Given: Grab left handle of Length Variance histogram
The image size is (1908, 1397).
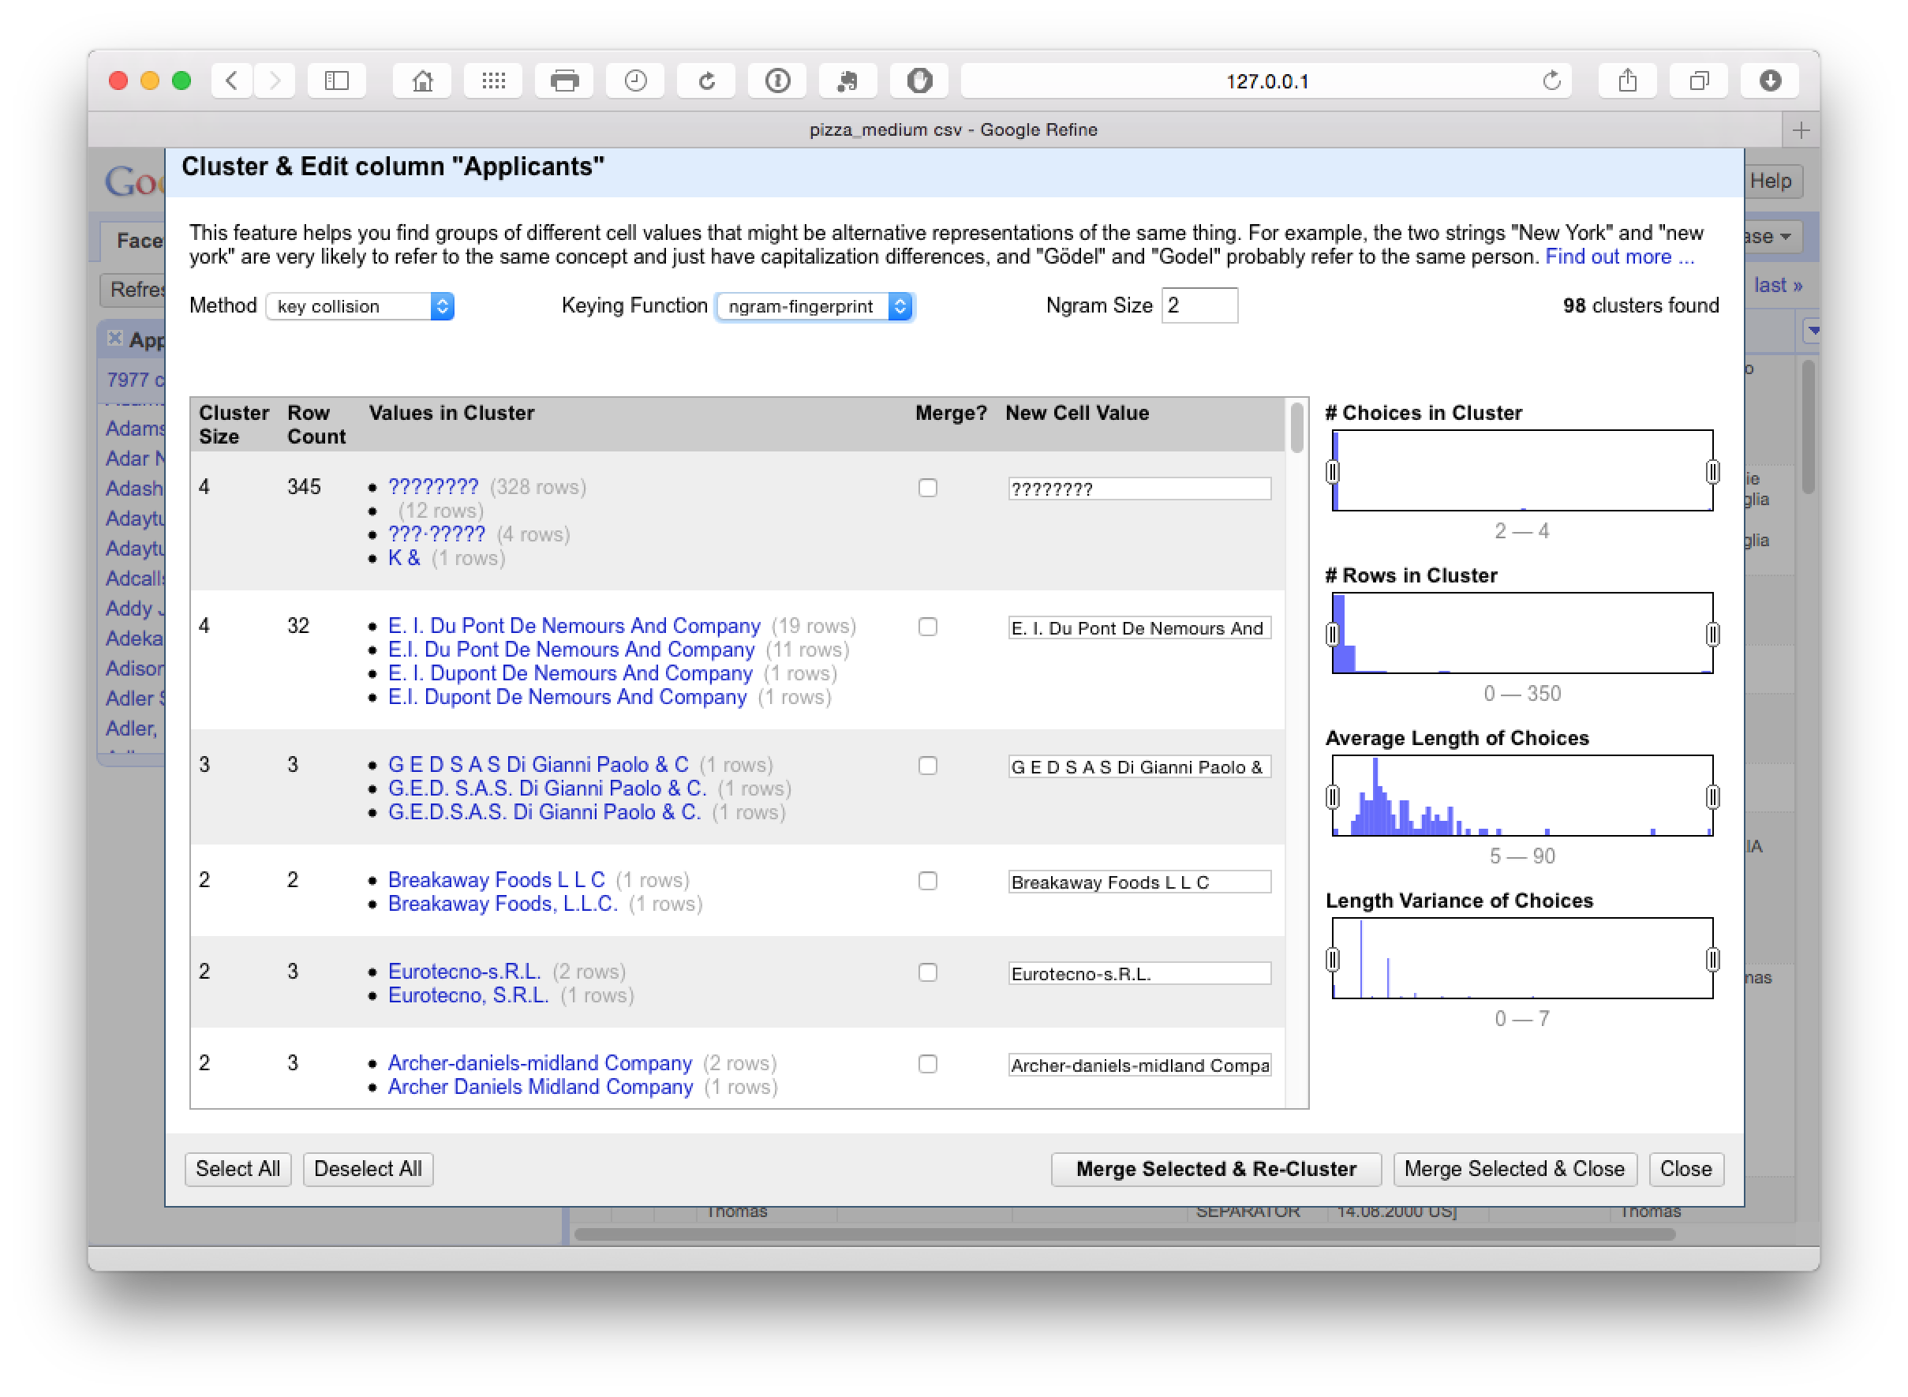Looking at the screenshot, I should 1332,959.
